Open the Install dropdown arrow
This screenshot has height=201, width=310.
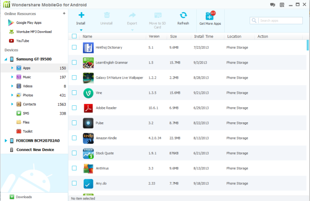[x=81, y=30]
